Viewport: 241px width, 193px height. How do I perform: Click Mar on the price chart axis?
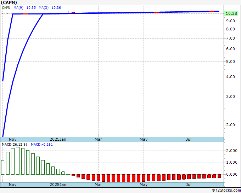[98, 139]
